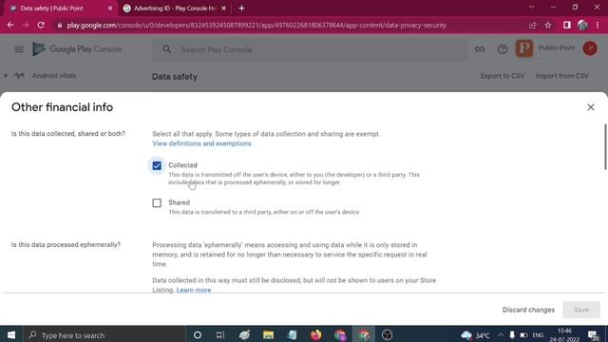Viewport: 608px width, 342px height.
Task: Open the help question mark icon
Action: click(x=503, y=49)
